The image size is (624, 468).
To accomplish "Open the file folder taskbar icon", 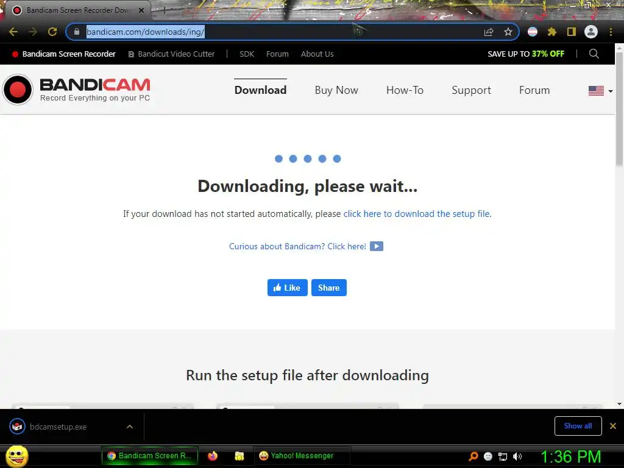I will [x=239, y=456].
